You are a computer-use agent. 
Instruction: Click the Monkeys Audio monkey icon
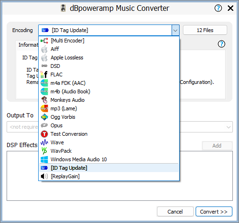click(x=44, y=100)
